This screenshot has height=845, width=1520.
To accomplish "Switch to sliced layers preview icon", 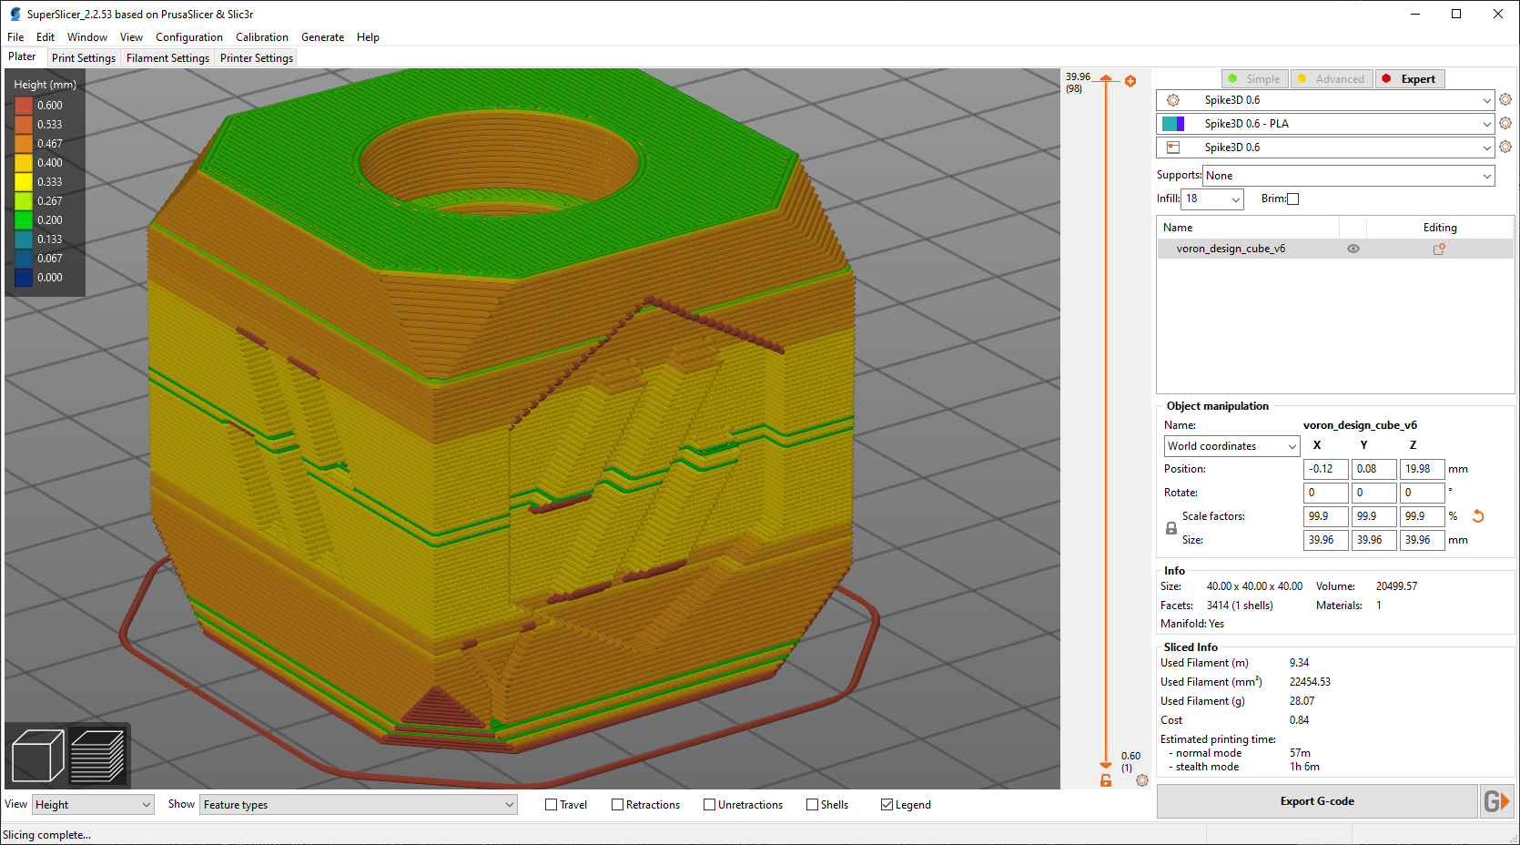I will 97,756.
